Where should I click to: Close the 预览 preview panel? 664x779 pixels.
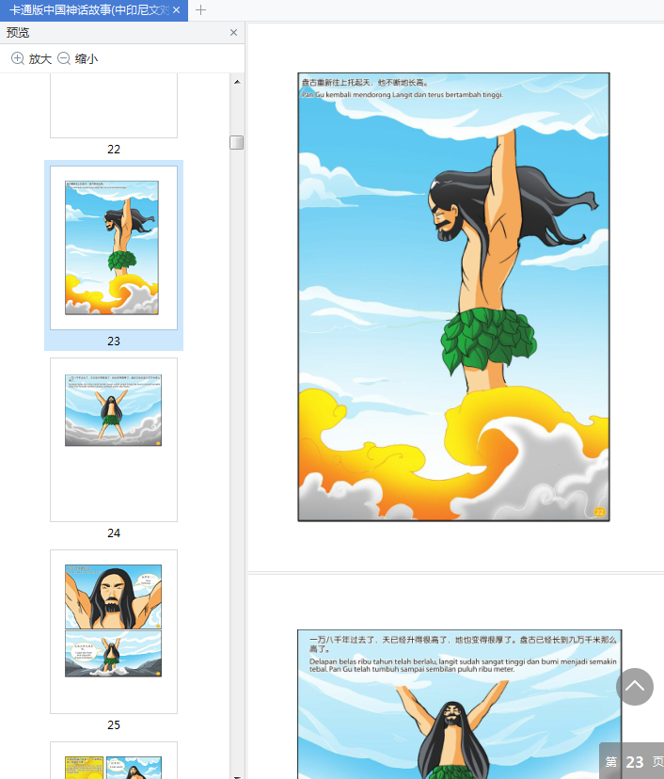pyautogui.click(x=233, y=33)
